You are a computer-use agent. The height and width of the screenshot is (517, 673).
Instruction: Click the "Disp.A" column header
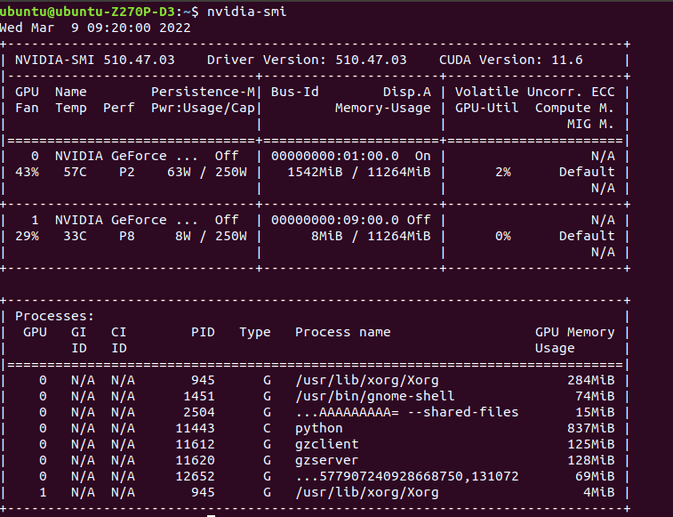(x=407, y=92)
